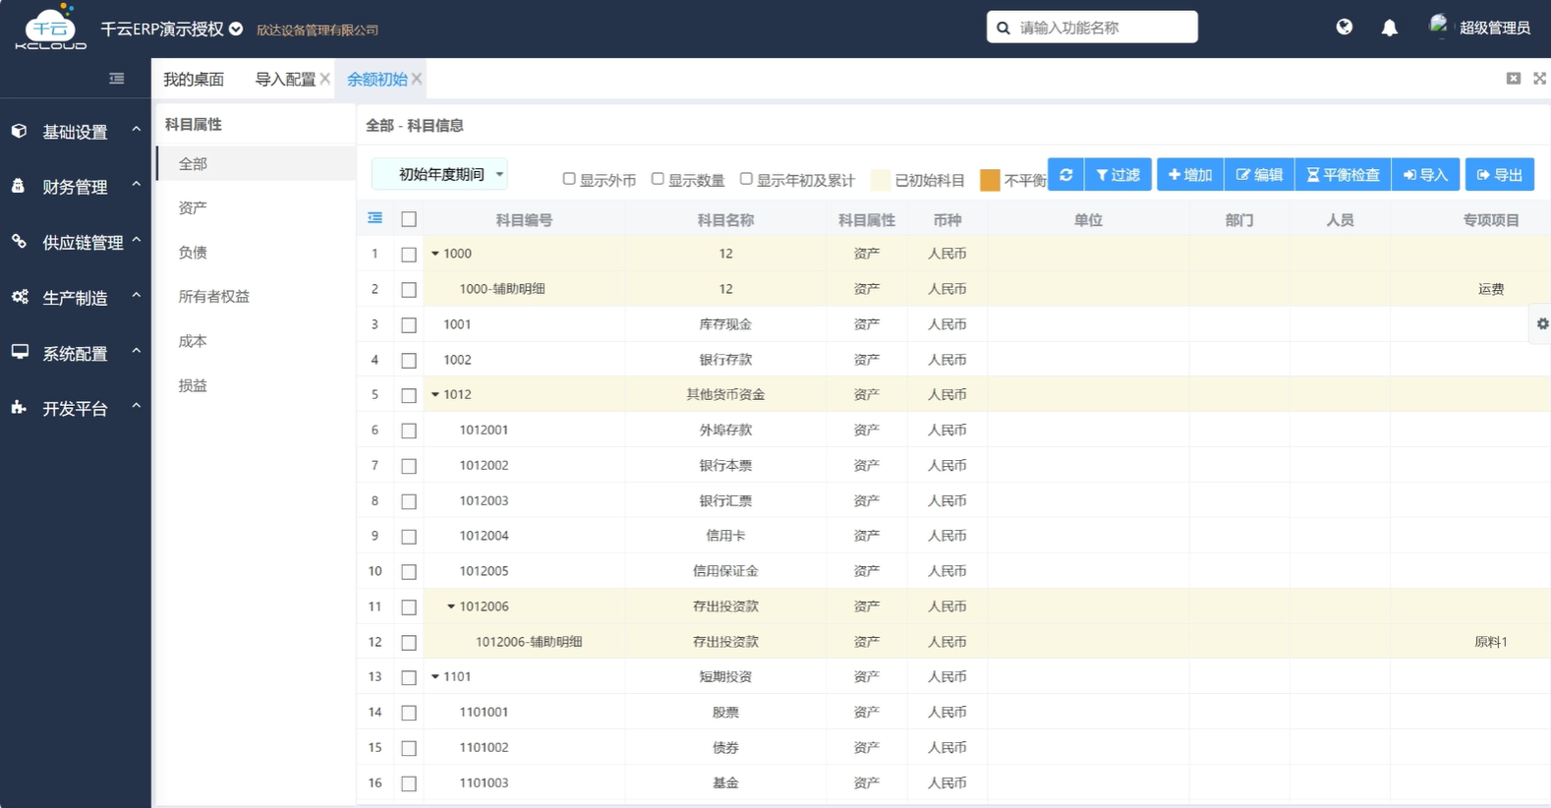Switch to the 我的桌面 tab
1551x808 pixels.
point(194,79)
